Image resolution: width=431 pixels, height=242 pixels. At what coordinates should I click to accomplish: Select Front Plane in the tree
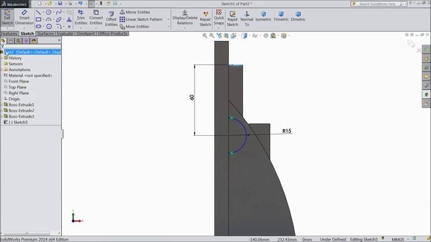[x=16, y=81]
